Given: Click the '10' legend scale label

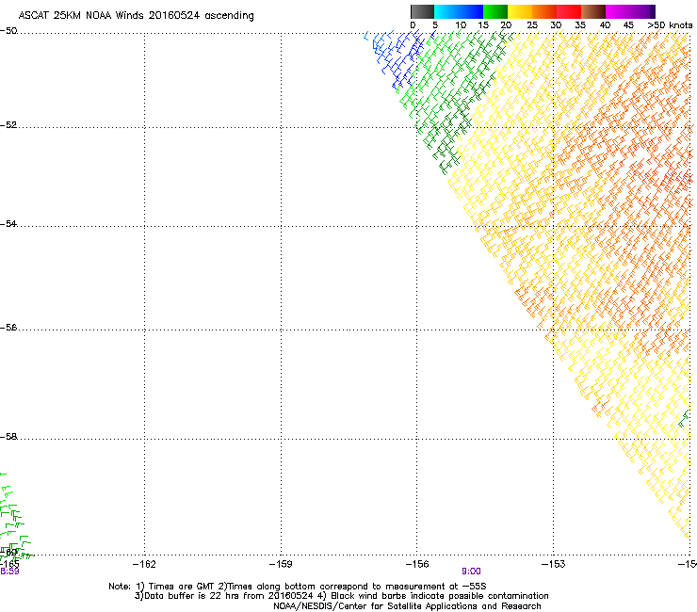Looking at the screenshot, I should [461, 25].
